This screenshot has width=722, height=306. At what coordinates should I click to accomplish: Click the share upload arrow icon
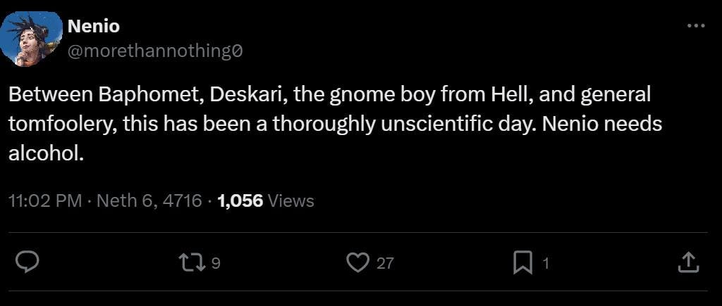[x=690, y=263]
